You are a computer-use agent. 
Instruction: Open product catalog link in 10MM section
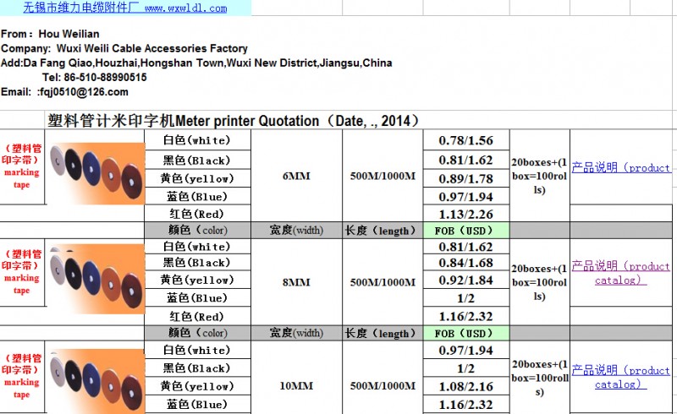pos(621,377)
